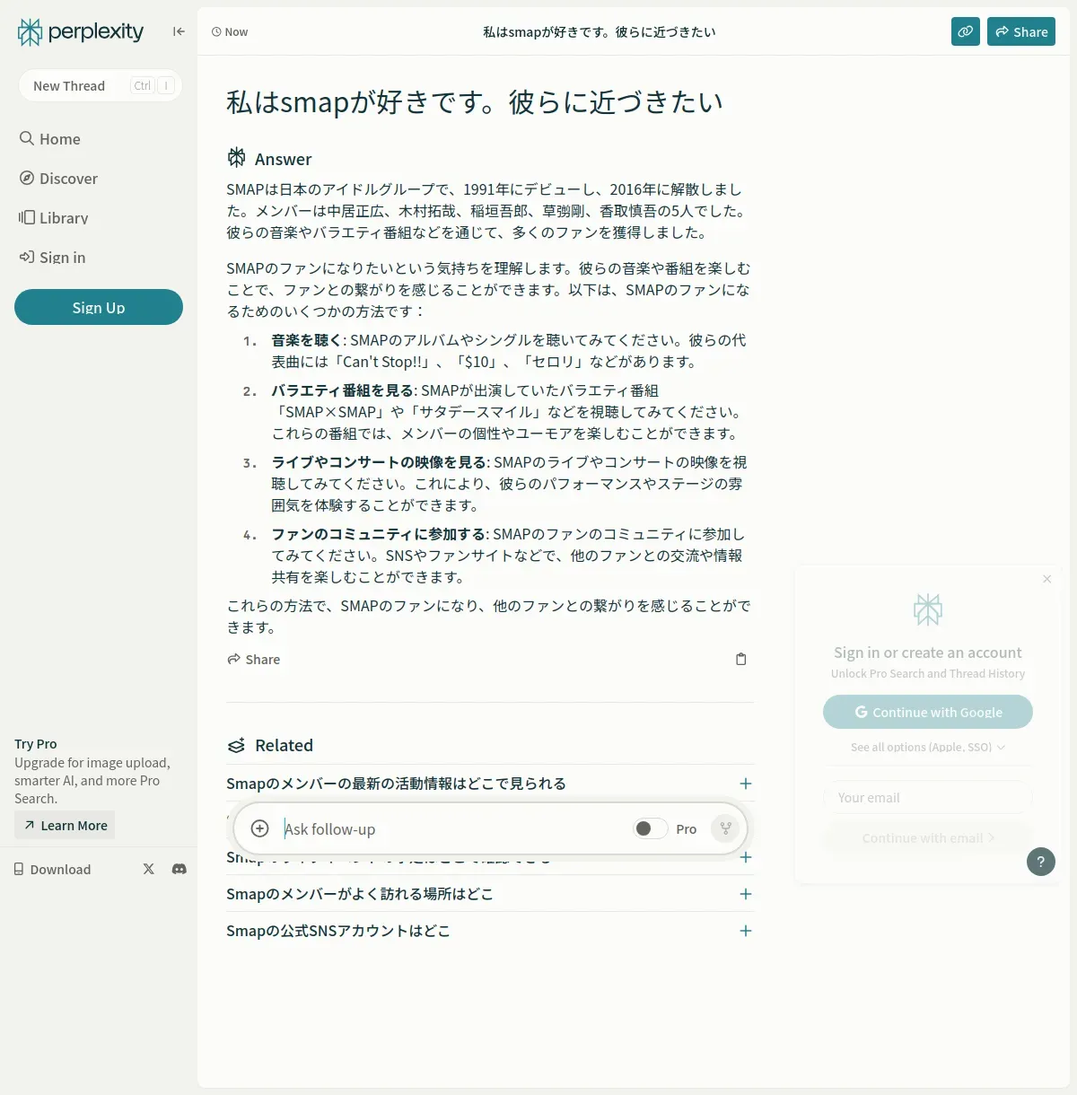The height and width of the screenshot is (1095, 1077).
Task: Click the Download link
Action: [x=52, y=869]
